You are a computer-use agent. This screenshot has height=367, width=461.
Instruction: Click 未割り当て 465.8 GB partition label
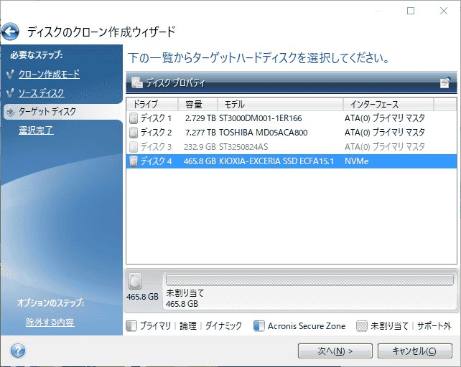click(x=185, y=298)
